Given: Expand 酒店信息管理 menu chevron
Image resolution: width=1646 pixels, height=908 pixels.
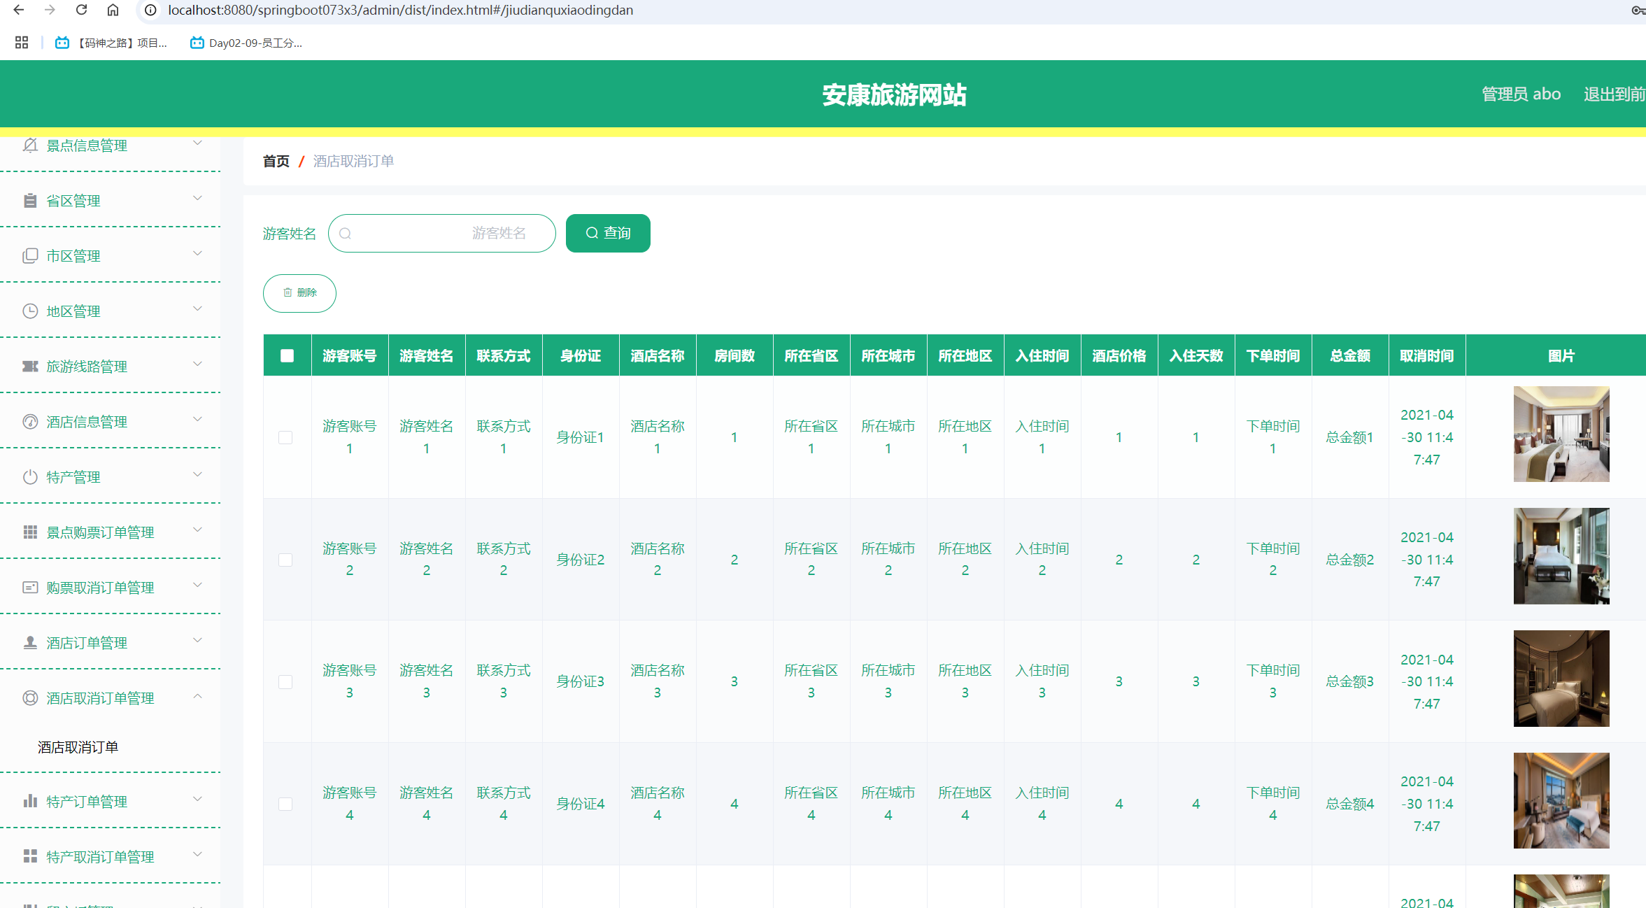Looking at the screenshot, I should coord(198,420).
